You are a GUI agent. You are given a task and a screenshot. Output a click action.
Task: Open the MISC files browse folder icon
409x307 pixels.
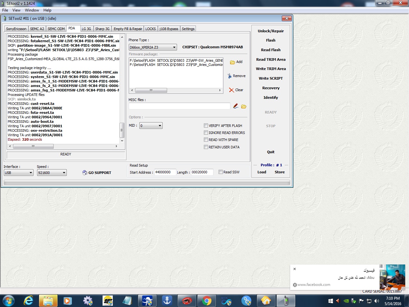(x=244, y=106)
